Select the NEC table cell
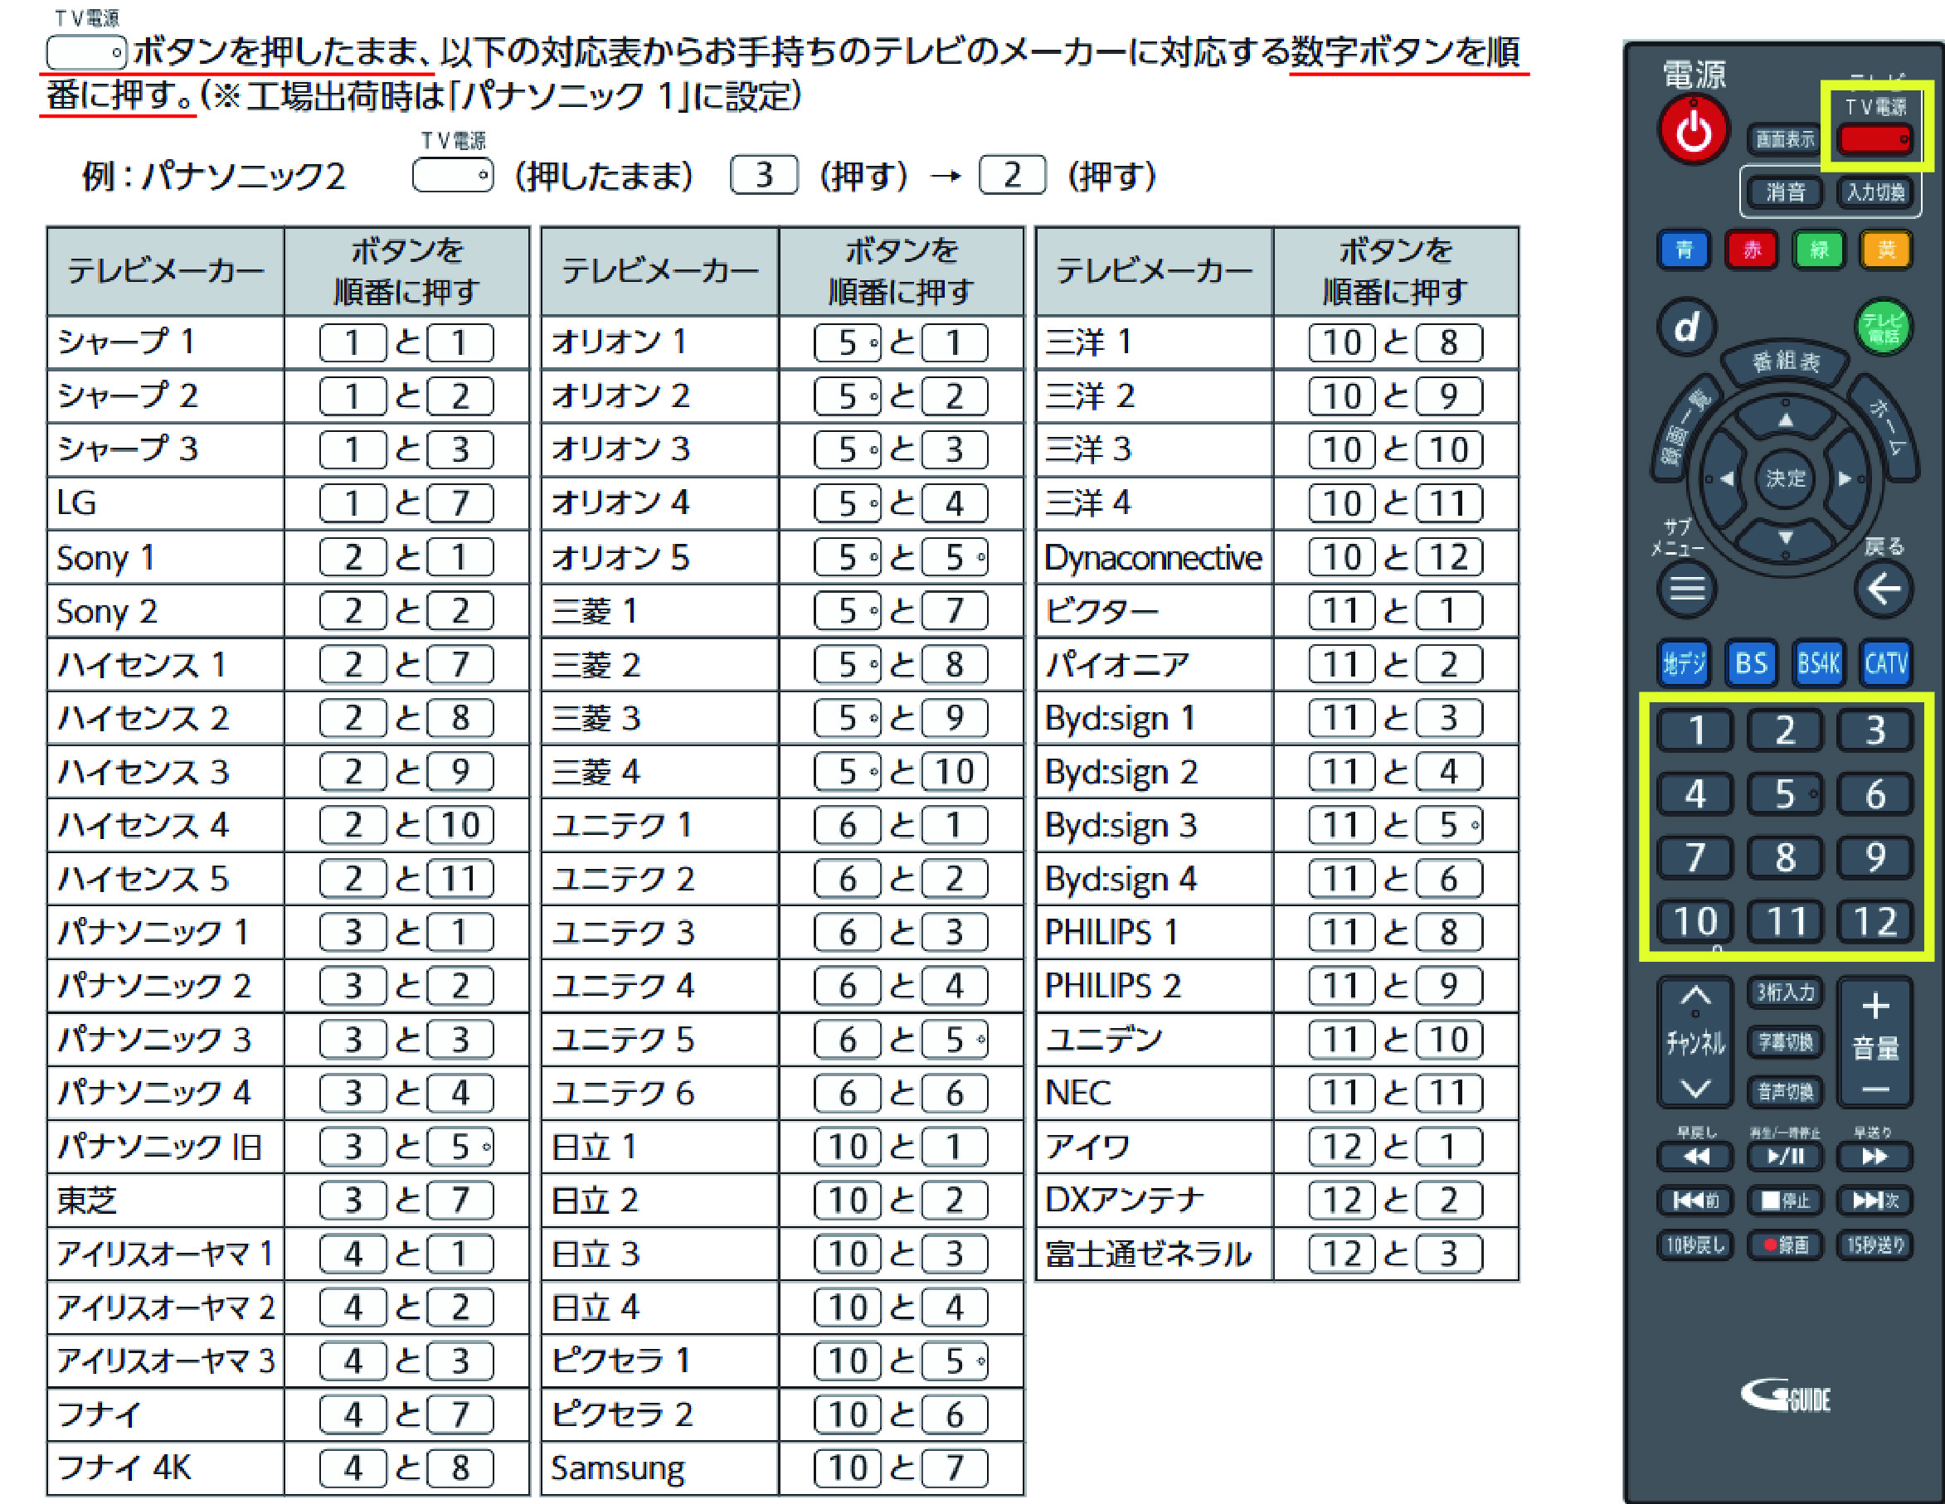 (1155, 1093)
